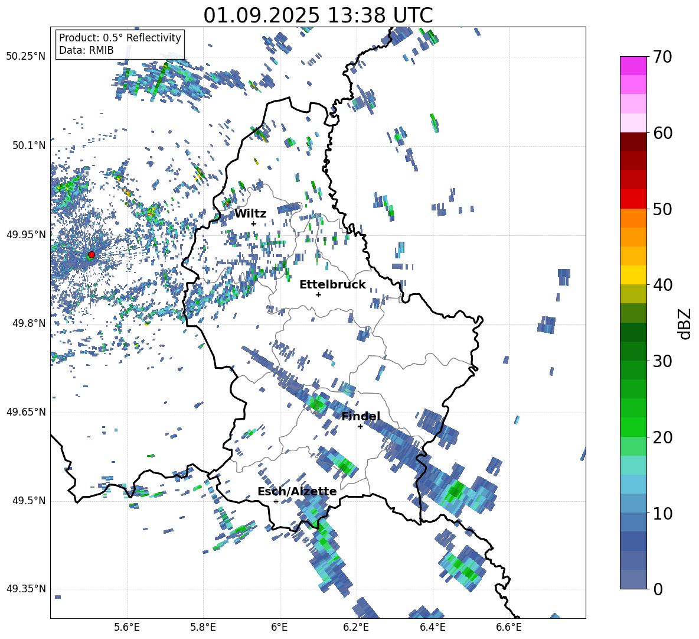This screenshot has width=699, height=639.
Task: Click the 0 tick label on colorbar
Action: [658, 589]
